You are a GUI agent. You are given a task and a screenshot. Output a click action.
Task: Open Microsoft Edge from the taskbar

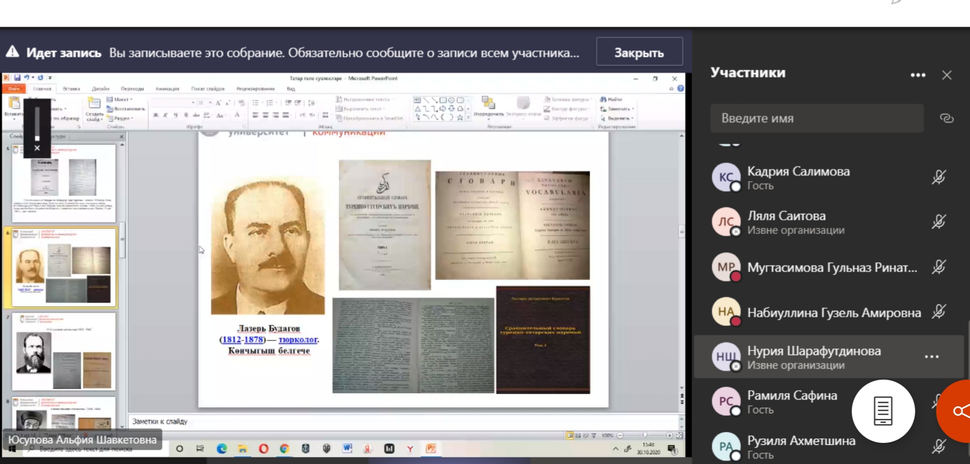[222, 448]
